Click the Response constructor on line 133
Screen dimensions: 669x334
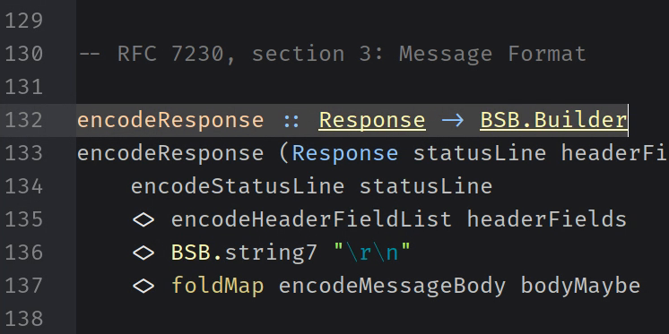pos(345,154)
